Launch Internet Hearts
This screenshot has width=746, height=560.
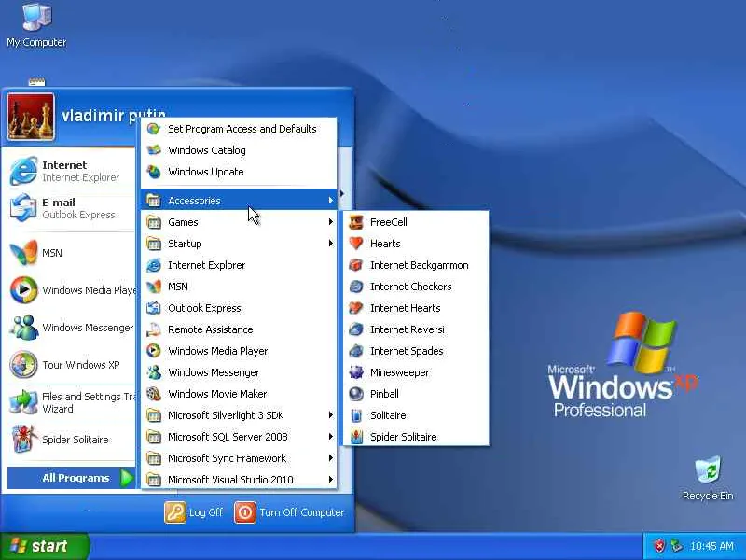point(416,308)
